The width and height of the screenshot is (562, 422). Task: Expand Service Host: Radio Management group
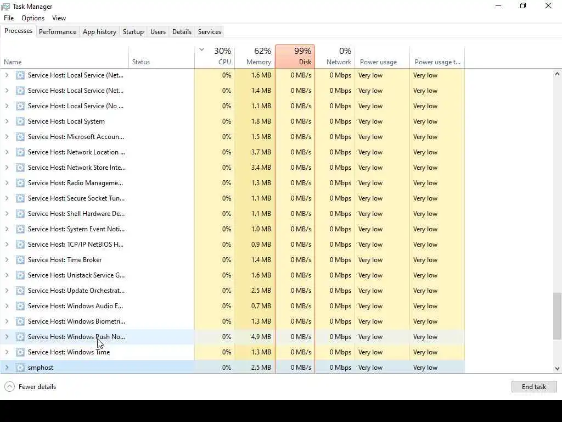coord(7,183)
